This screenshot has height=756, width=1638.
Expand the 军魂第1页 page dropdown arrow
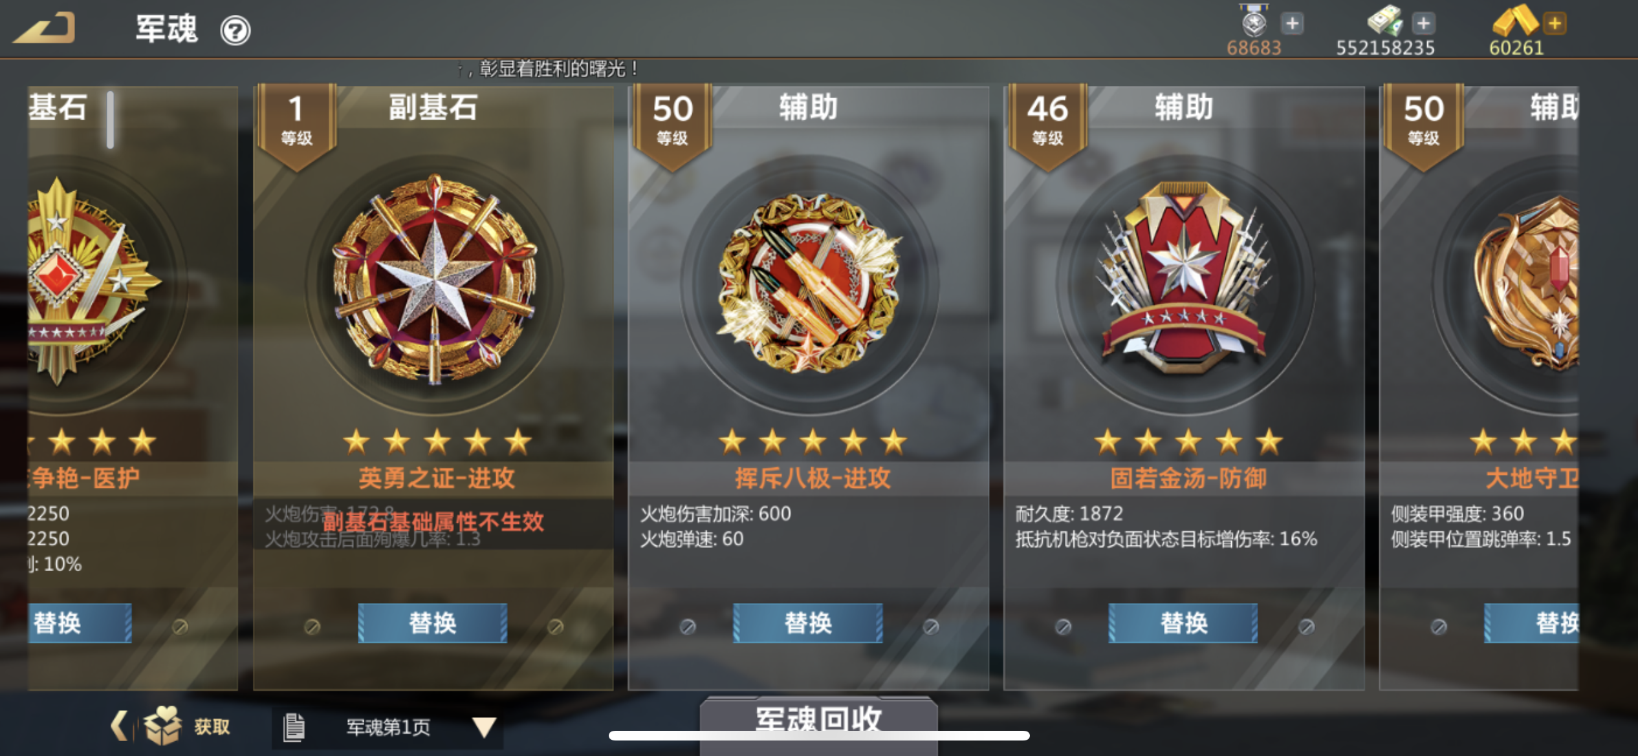[x=484, y=728]
